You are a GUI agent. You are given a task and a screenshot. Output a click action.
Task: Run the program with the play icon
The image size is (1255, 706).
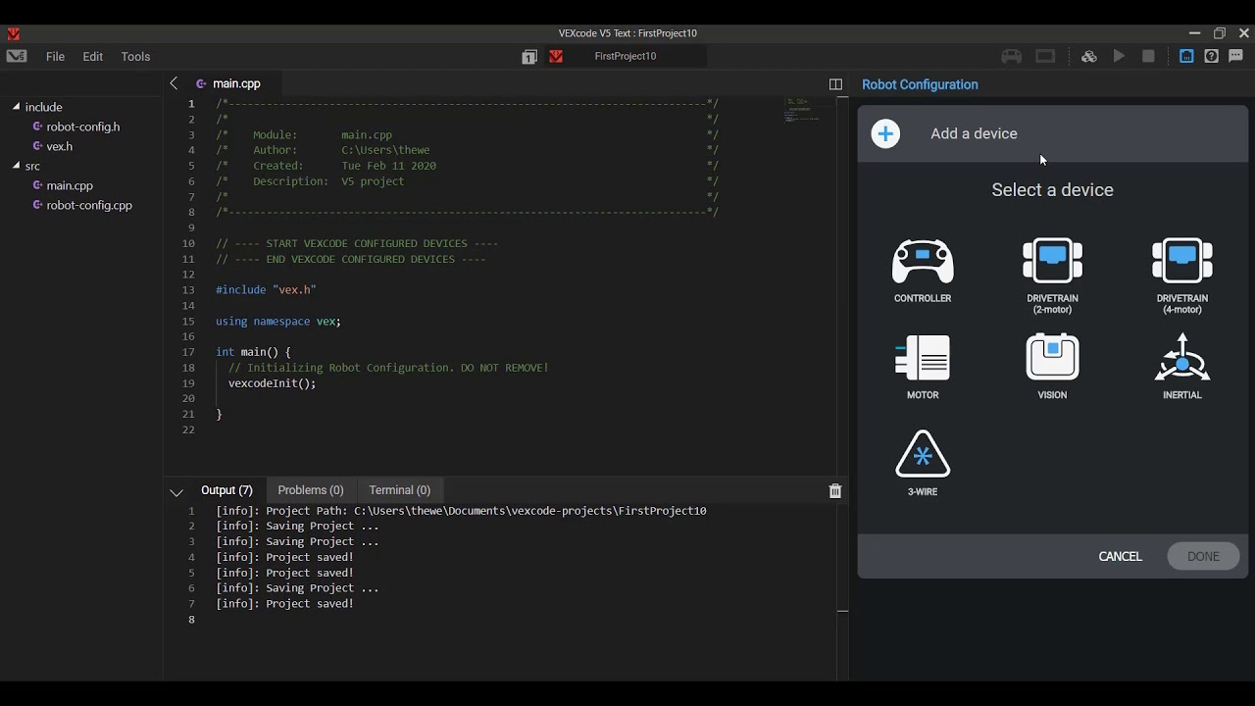1119,57
